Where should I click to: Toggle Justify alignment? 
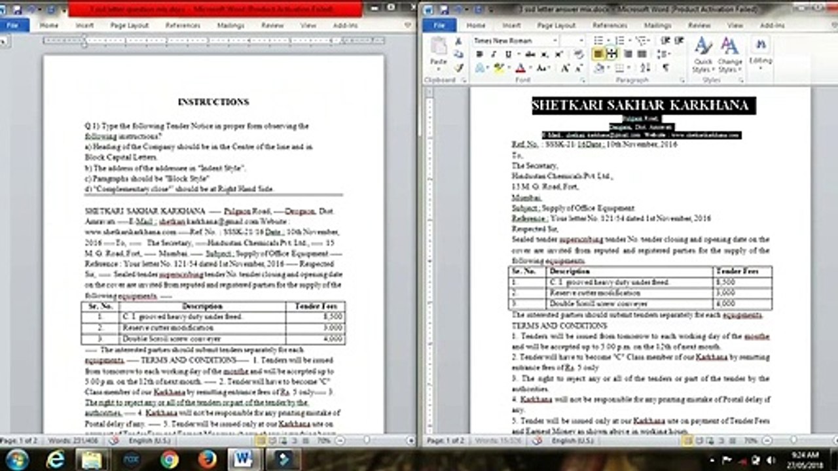click(642, 54)
